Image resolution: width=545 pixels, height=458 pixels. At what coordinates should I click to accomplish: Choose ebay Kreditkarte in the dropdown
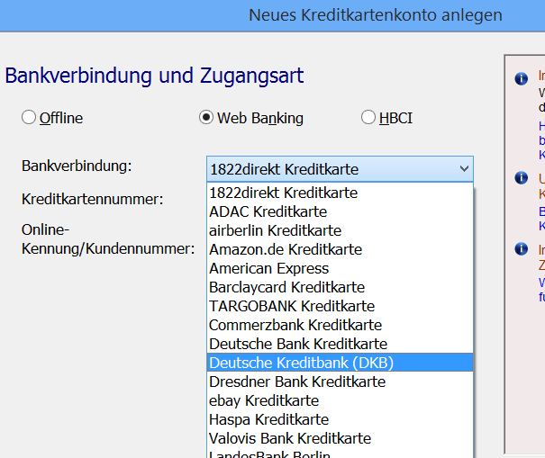click(x=263, y=400)
